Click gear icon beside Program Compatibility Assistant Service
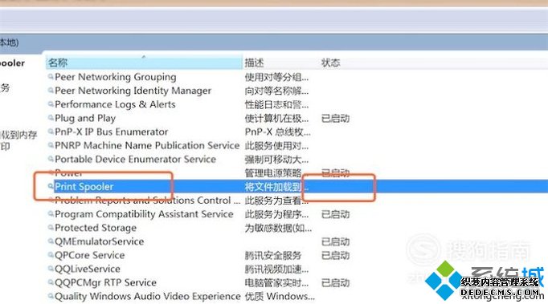Screen dimensions: 548x304 coord(51,213)
